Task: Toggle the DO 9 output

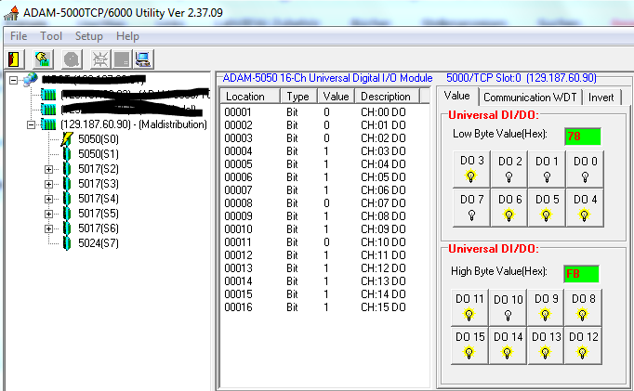Action: click(546, 307)
